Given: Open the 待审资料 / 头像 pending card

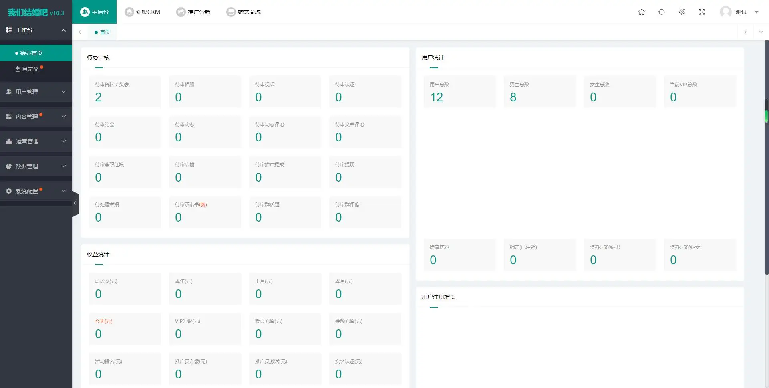Looking at the screenshot, I should coord(125,92).
